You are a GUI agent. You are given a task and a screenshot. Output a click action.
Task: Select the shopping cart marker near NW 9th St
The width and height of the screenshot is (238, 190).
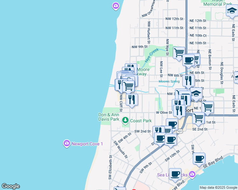tap(179, 52)
